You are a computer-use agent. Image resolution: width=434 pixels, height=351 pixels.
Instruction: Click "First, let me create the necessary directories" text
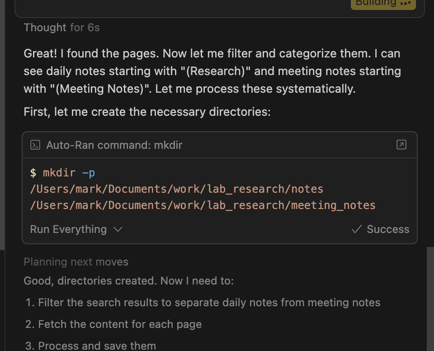147,111
